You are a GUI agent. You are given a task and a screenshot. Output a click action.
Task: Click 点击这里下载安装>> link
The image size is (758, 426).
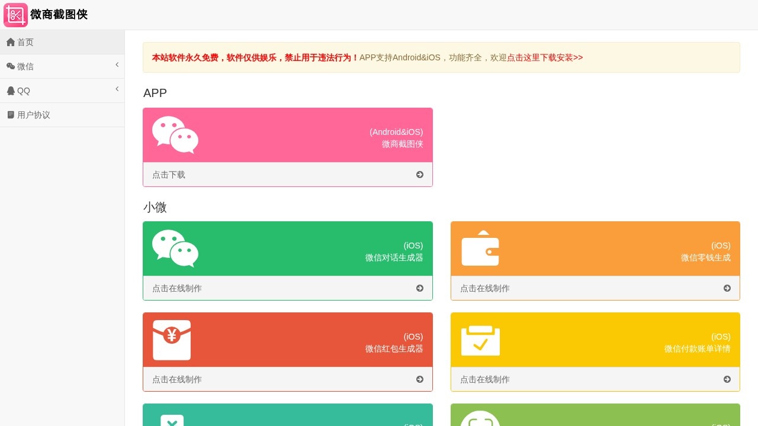pyautogui.click(x=545, y=57)
